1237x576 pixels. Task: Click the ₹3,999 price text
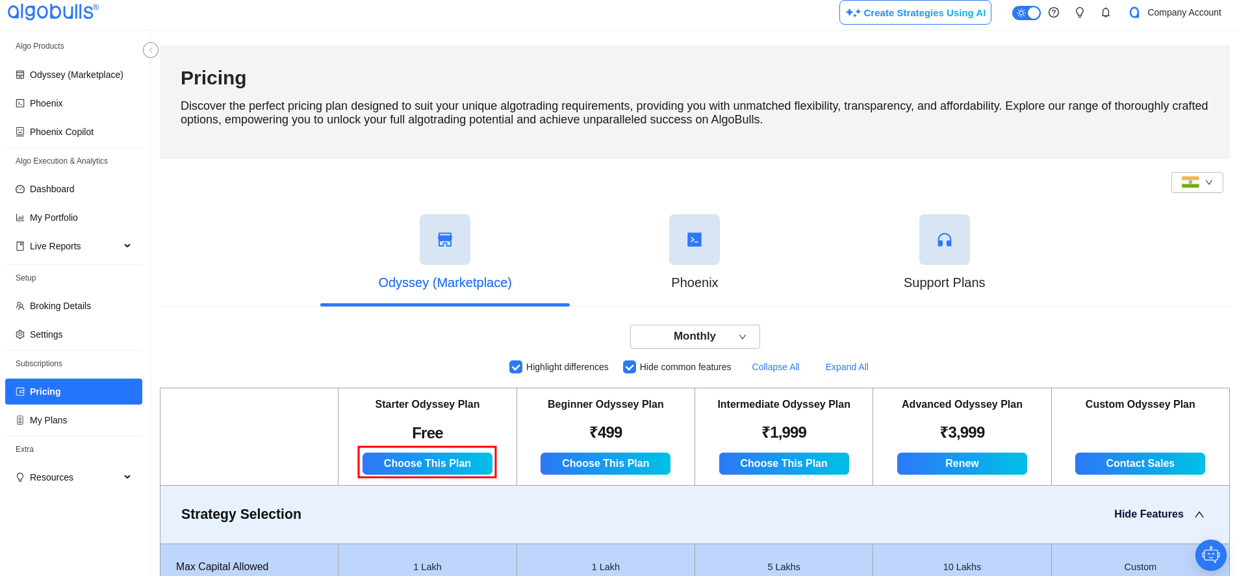962,432
